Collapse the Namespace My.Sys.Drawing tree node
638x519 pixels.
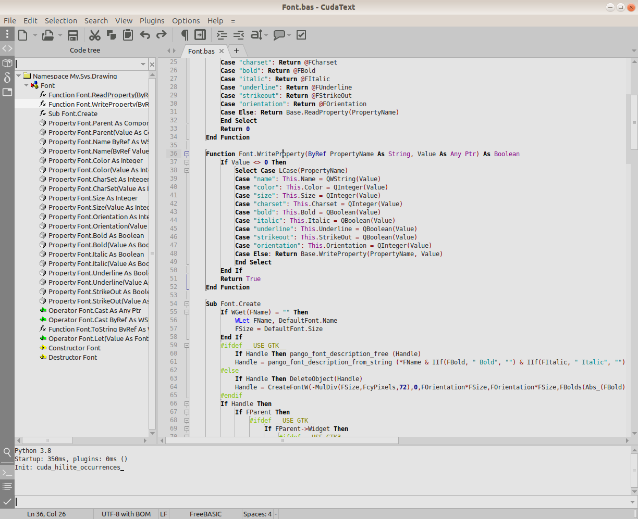point(19,77)
